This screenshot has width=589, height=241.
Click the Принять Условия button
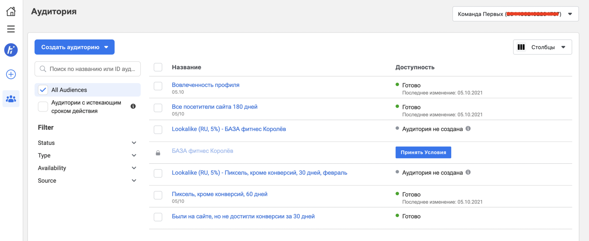click(423, 153)
